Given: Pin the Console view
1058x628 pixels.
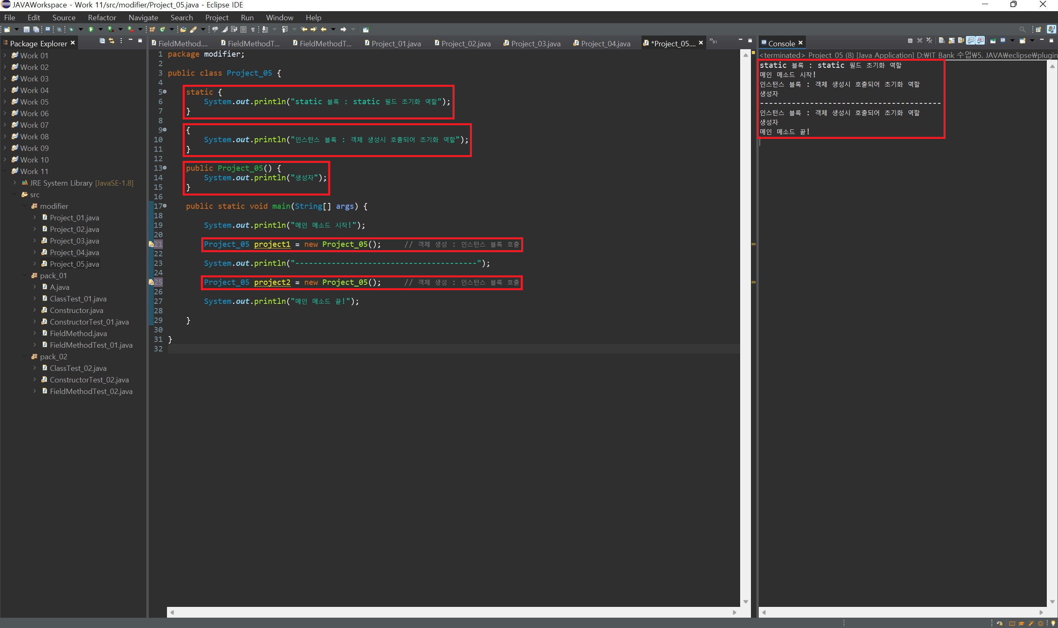Looking at the screenshot, I should click(x=992, y=41).
